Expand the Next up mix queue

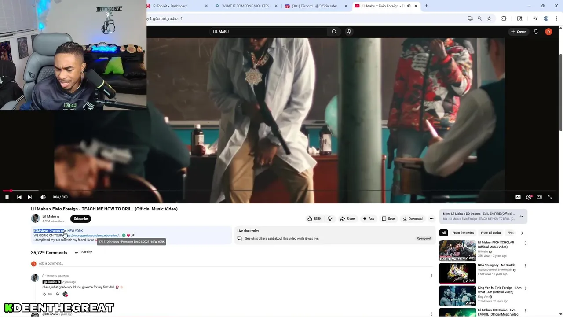(522, 216)
